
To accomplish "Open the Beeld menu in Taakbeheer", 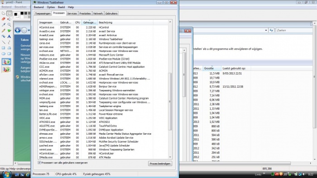I will tap(61, 7).
